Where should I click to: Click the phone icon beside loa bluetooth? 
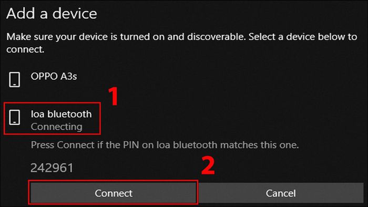pos(15,117)
